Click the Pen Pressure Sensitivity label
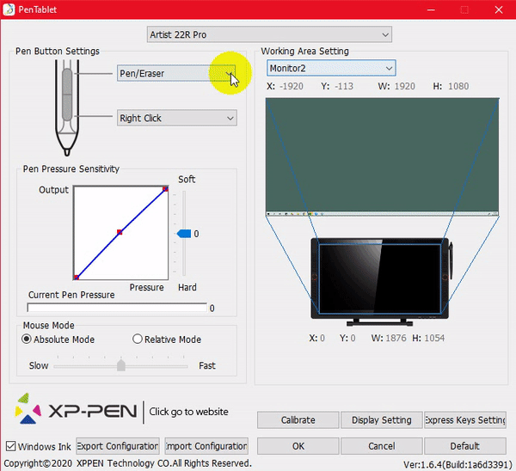Viewport: 516px width, 471px height. point(71,168)
